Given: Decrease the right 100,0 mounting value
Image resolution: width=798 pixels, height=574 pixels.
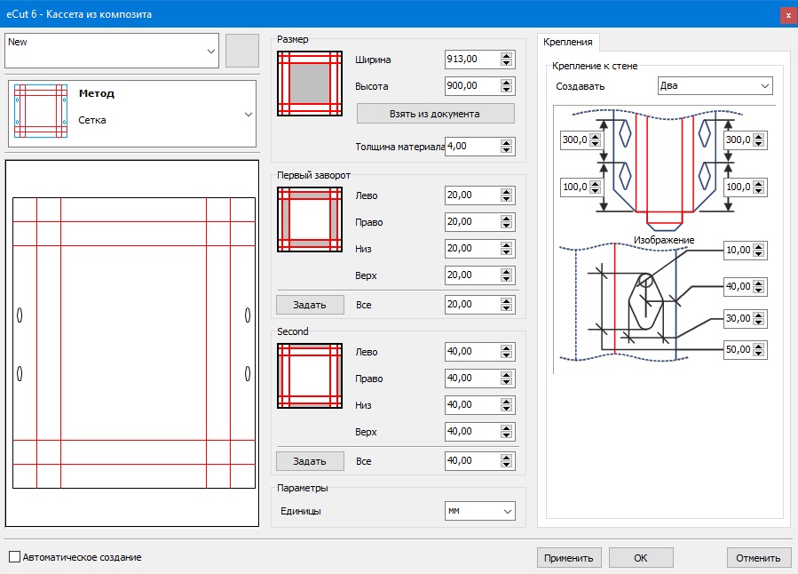Looking at the screenshot, I should (x=759, y=190).
